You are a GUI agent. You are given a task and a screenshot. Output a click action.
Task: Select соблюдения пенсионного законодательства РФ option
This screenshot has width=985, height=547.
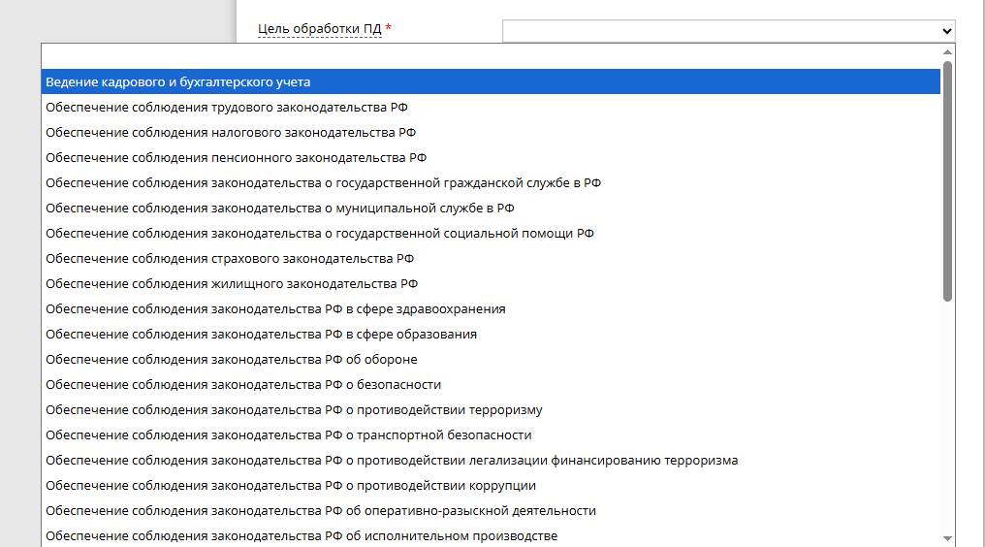point(236,158)
